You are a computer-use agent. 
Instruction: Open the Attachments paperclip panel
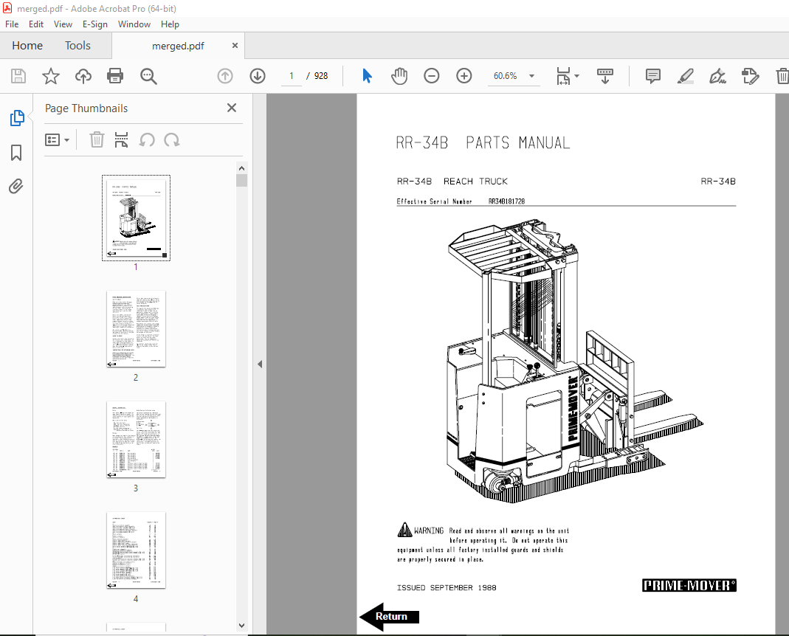(x=16, y=187)
